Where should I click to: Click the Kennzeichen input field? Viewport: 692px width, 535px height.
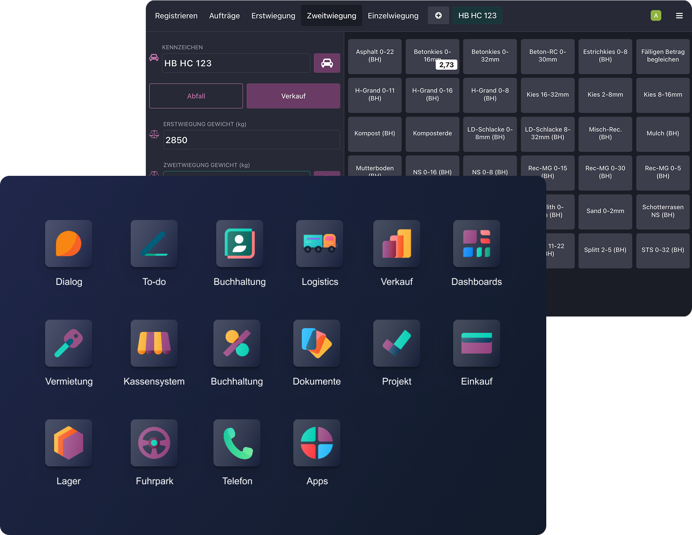(x=236, y=63)
